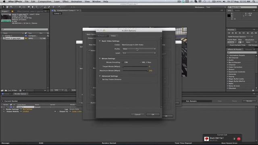Open the Effect menu
258x145 pixels.
point(65,2)
